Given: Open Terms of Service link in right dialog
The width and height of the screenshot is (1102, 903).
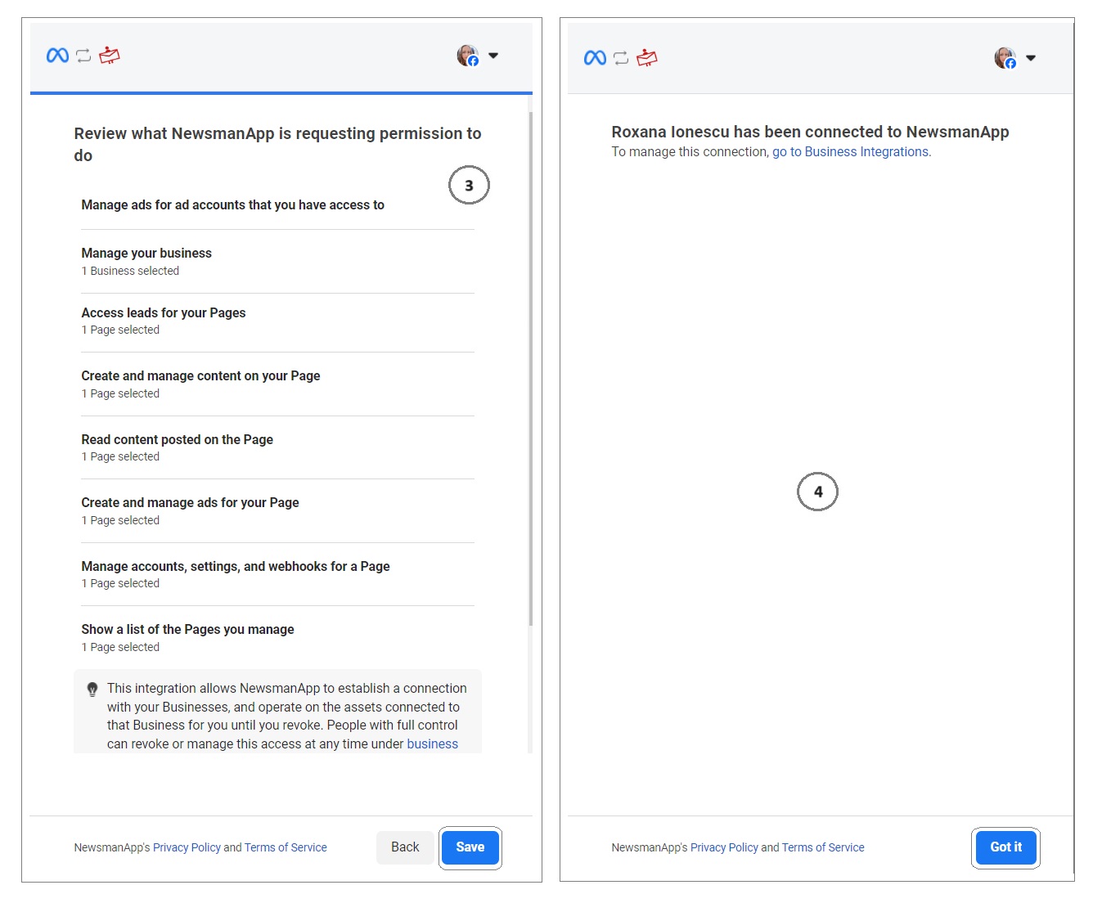Looking at the screenshot, I should coord(823,848).
